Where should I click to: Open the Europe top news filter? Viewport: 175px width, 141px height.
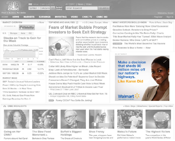click(98, 22)
